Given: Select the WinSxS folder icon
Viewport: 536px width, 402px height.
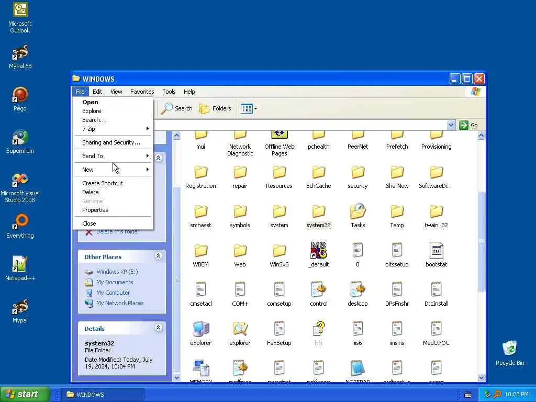Looking at the screenshot, I should pos(280,251).
